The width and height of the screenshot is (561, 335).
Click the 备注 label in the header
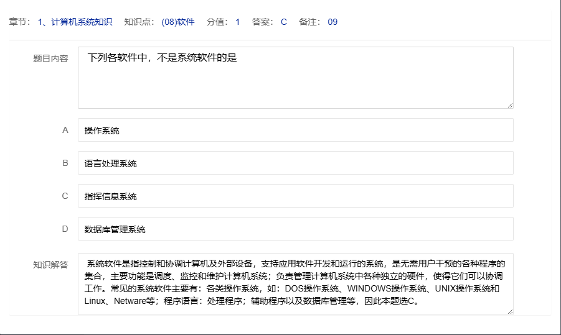[x=309, y=22]
